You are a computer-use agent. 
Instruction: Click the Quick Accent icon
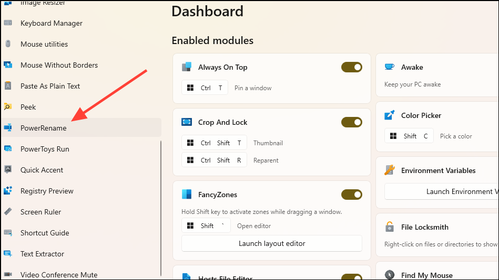click(x=8, y=169)
